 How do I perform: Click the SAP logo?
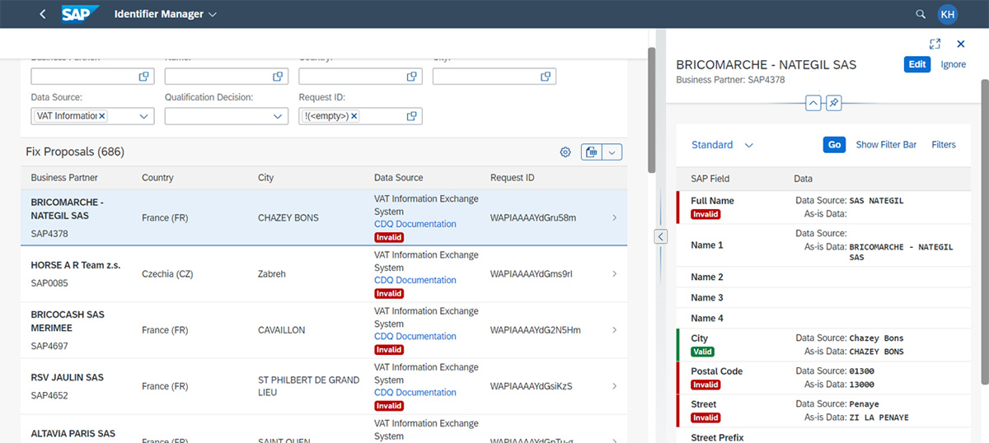(81, 14)
